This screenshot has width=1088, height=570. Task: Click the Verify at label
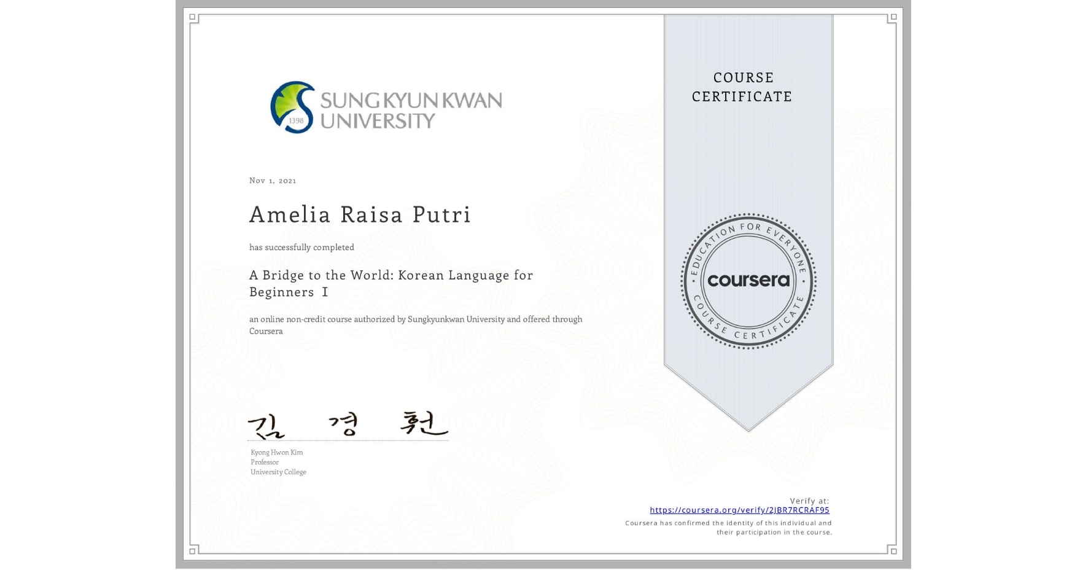click(x=809, y=501)
